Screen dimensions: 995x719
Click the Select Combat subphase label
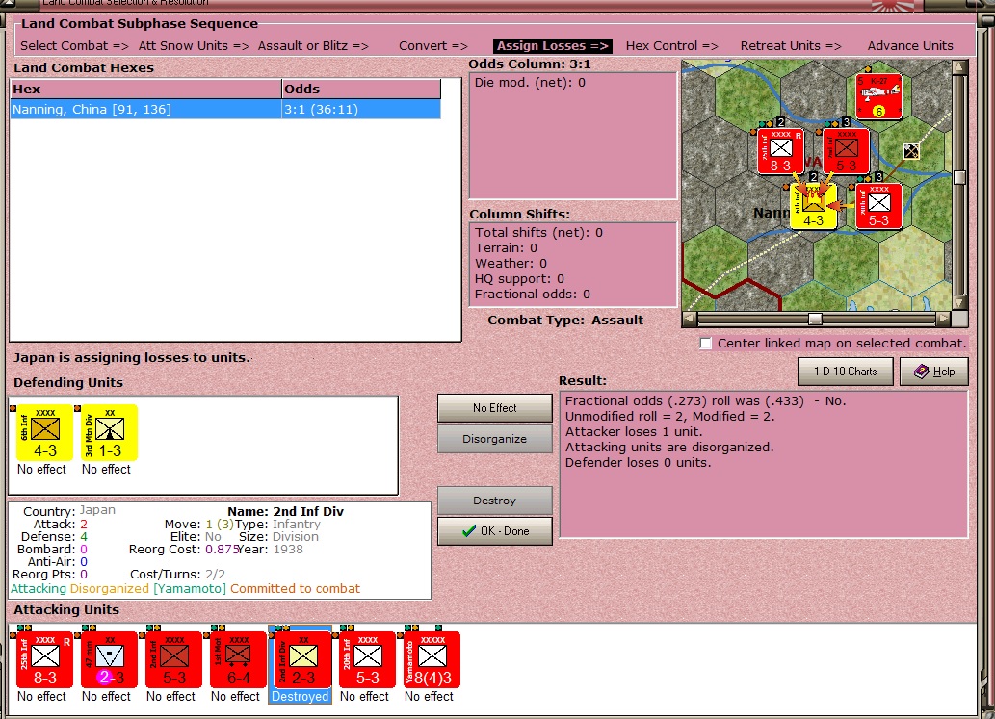[x=74, y=45]
